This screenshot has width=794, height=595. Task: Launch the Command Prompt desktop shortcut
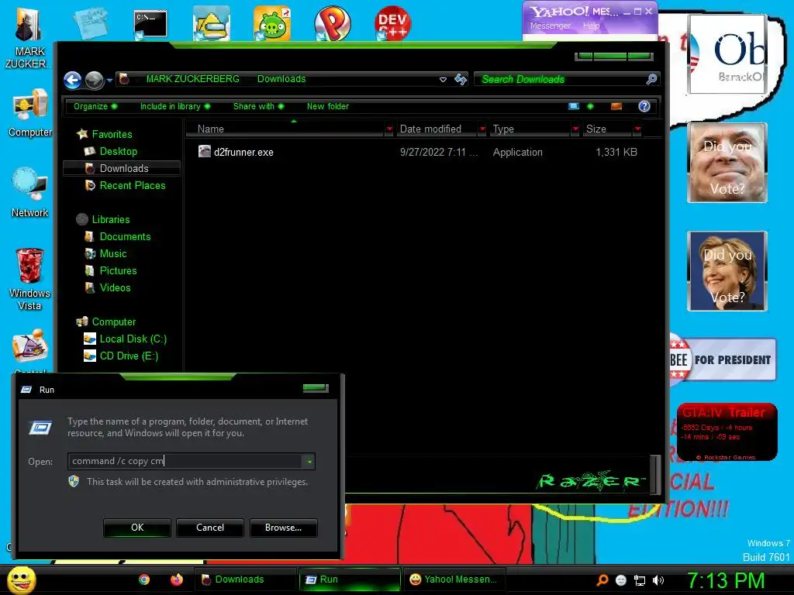(150, 24)
